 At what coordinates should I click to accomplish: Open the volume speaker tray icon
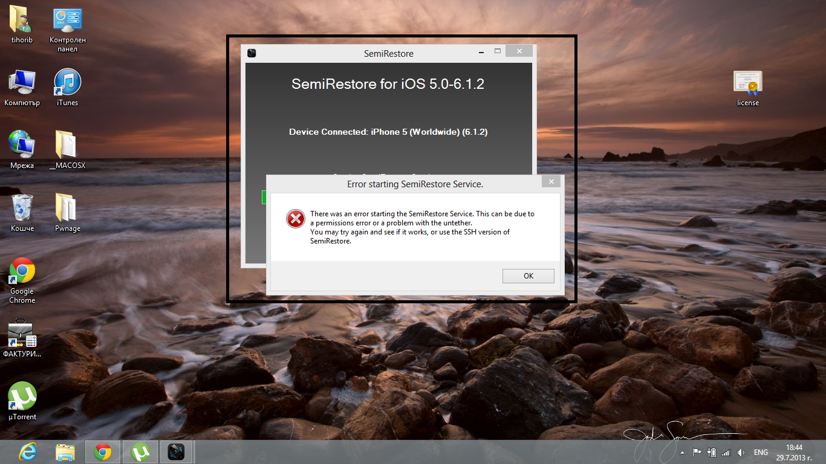click(741, 452)
